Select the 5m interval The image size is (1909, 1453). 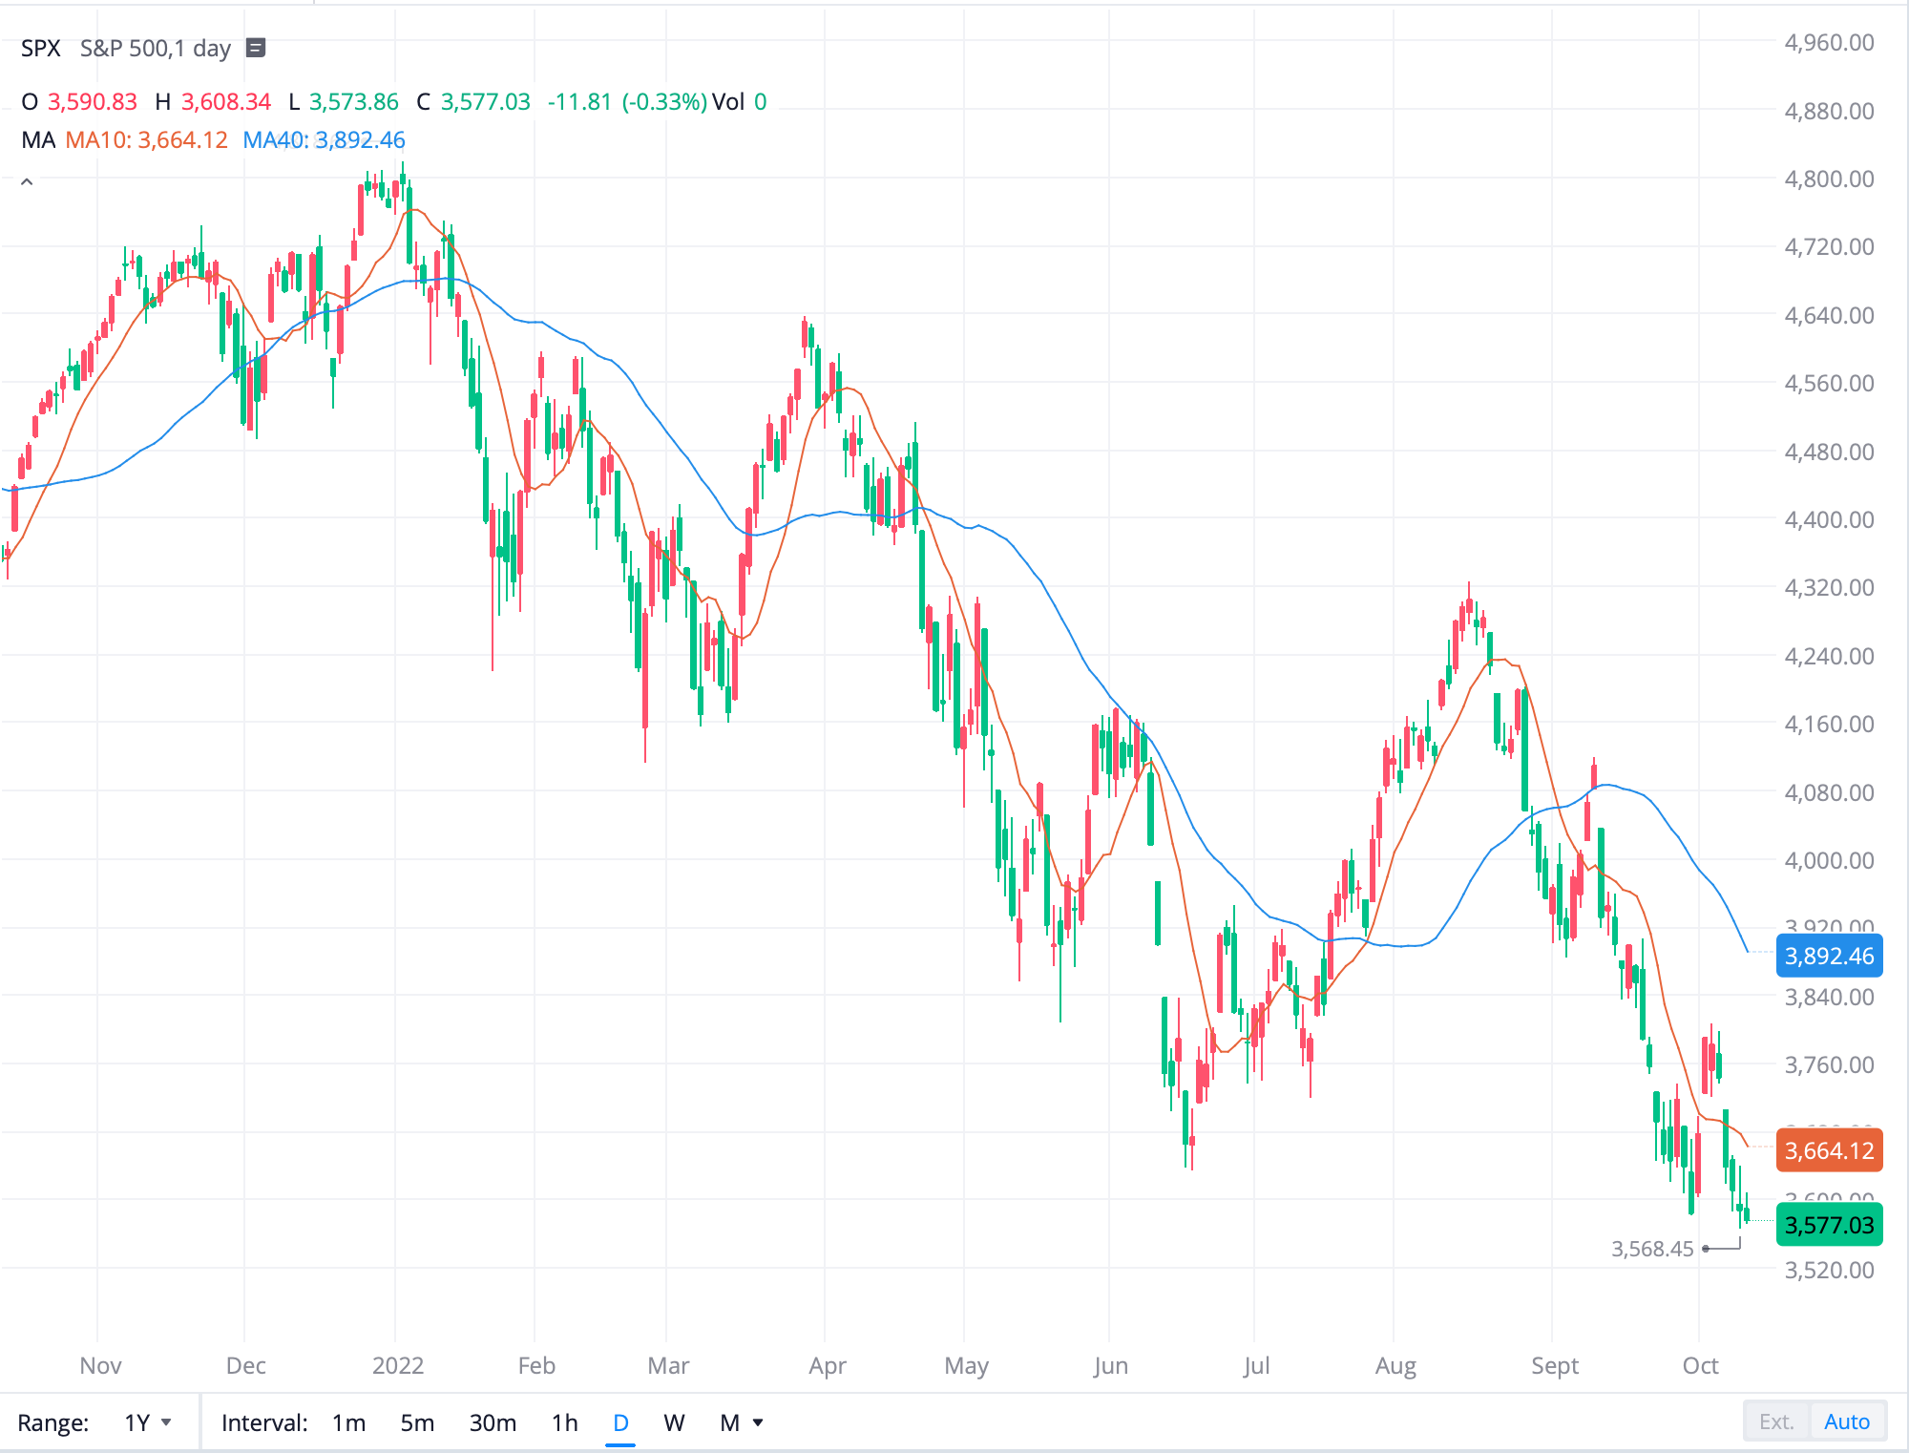click(x=417, y=1421)
